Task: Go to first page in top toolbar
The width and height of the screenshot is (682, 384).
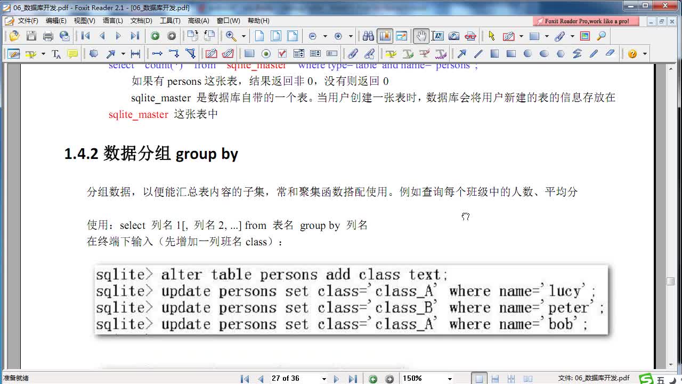Action: pyautogui.click(x=85, y=36)
